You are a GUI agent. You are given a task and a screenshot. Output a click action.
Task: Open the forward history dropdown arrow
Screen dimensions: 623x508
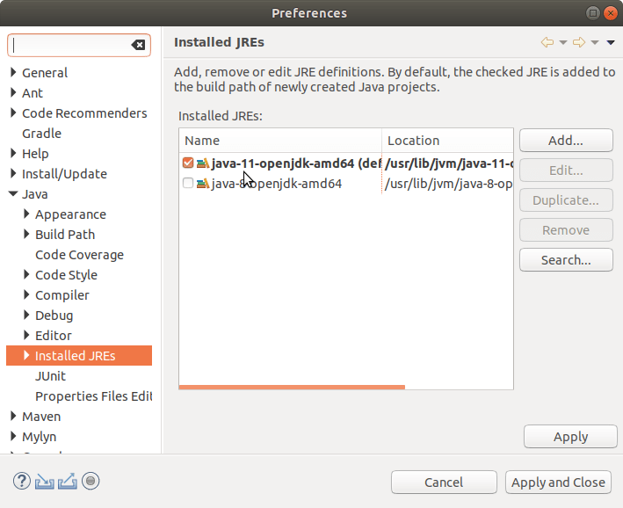[x=595, y=42]
